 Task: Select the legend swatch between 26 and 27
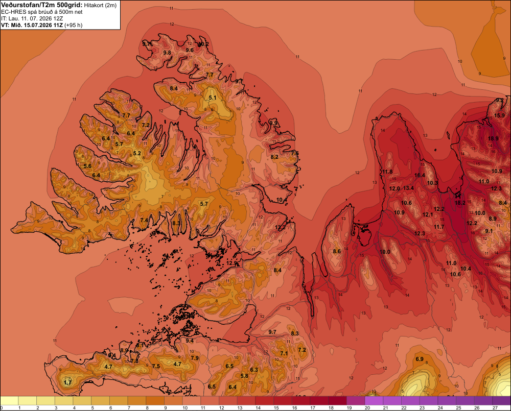[483, 401]
